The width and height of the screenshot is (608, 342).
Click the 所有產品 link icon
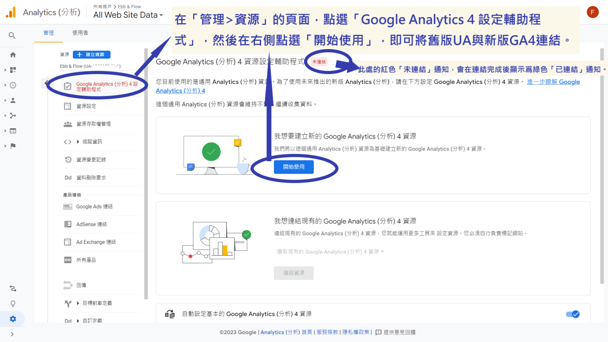coord(68,260)
